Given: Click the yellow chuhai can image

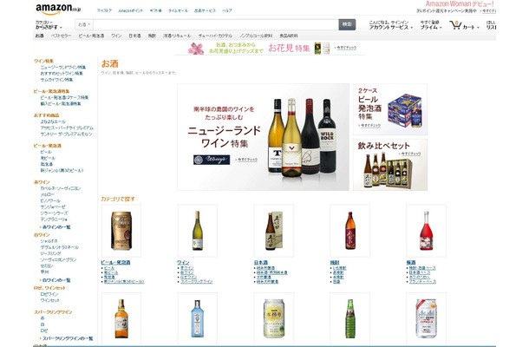Looking at the screenshot, I should coord(274,318).
